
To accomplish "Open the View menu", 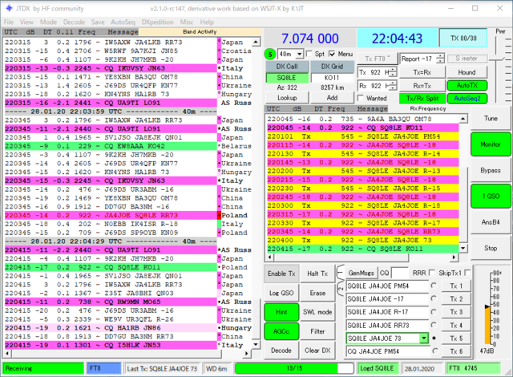I will (x=26, y=22).
